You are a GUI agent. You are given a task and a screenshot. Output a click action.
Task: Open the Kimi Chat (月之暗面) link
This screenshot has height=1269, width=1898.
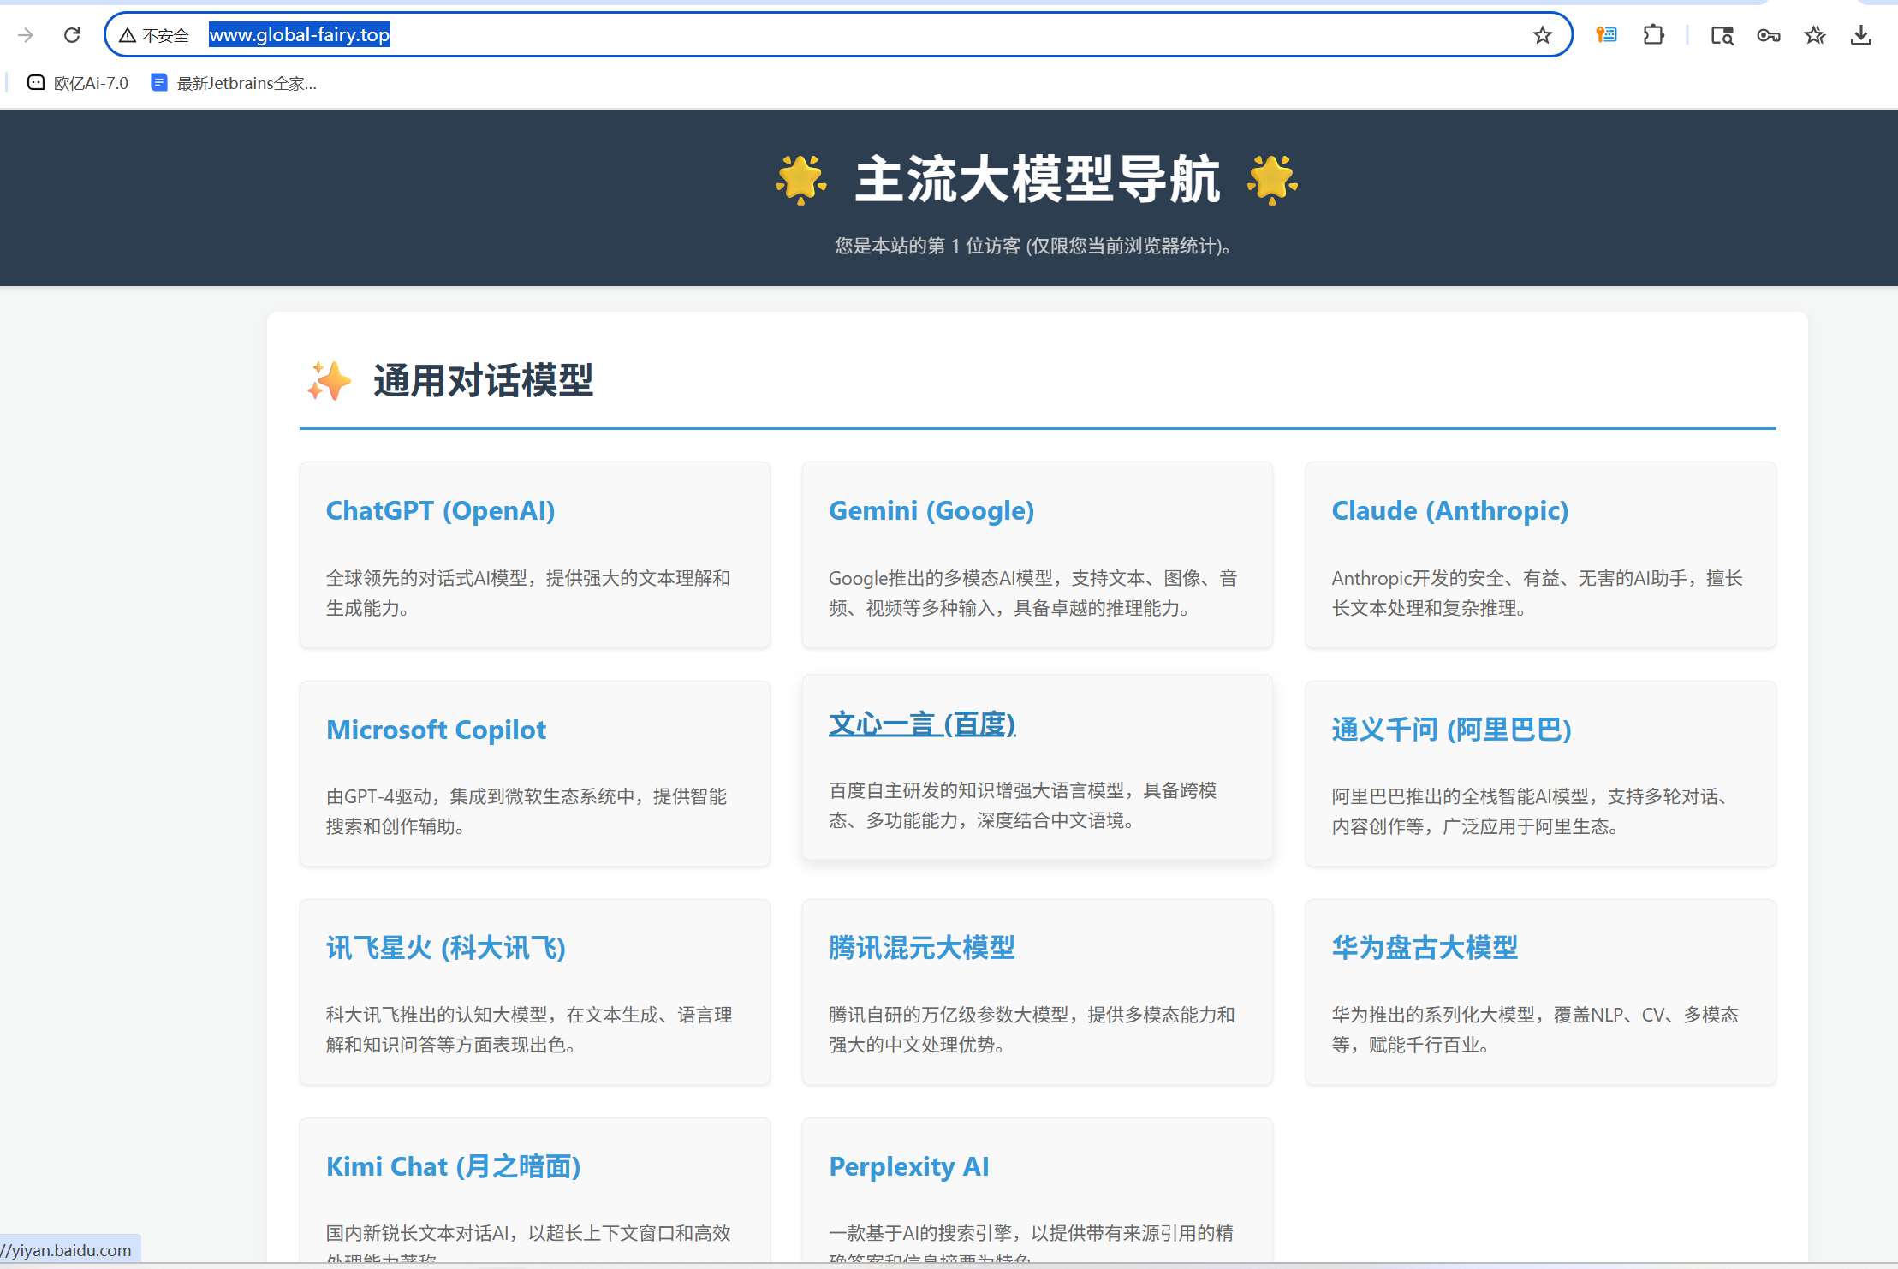[x=453, y=1166]
